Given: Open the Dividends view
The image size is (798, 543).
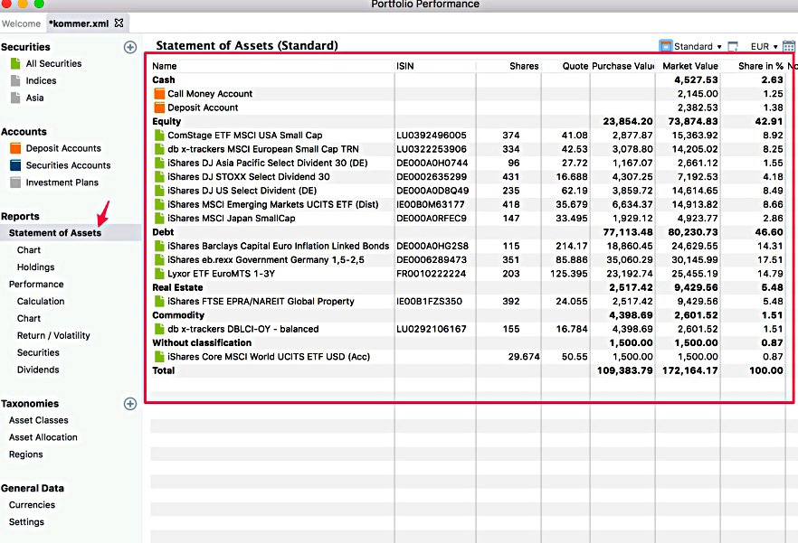Looking at the screenshot, I should tap(38, 370).
